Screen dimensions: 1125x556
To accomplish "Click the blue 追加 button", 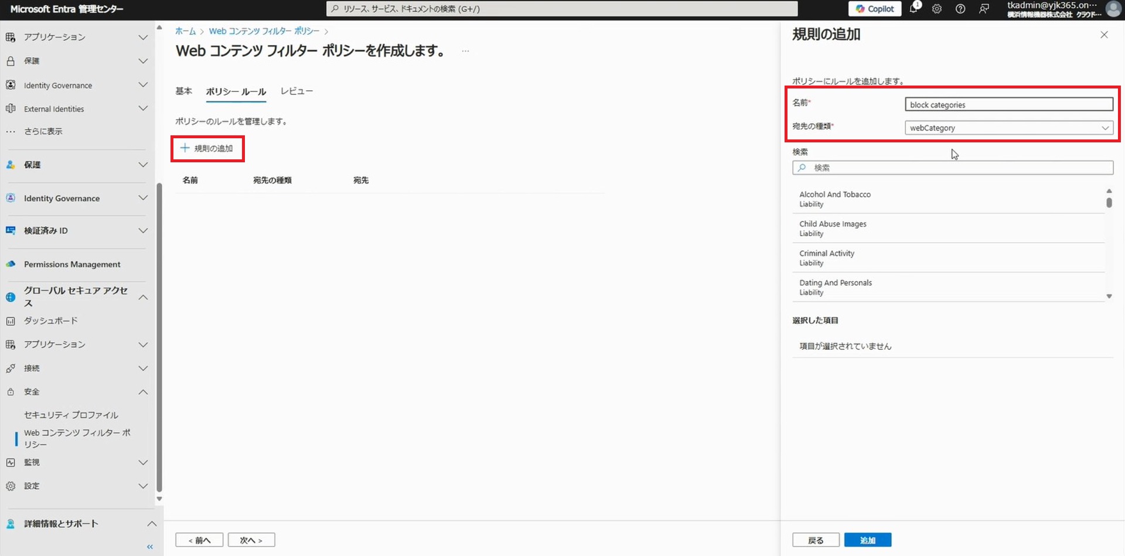I will (868, 540).
